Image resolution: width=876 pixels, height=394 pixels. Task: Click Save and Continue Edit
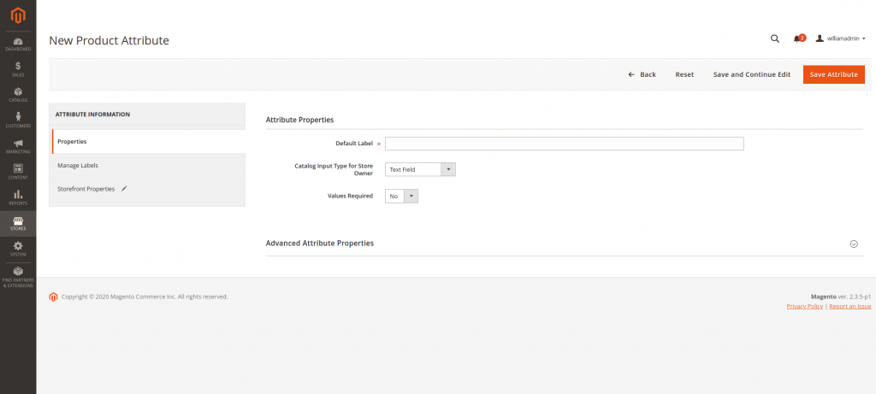(751, 74)
